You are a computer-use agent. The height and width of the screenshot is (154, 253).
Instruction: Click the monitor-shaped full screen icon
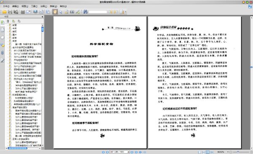click(x=35, y=12)
